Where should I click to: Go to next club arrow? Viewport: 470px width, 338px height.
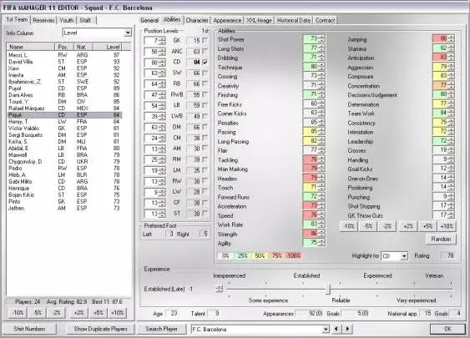pyautogui.click(x=347, y=329)
